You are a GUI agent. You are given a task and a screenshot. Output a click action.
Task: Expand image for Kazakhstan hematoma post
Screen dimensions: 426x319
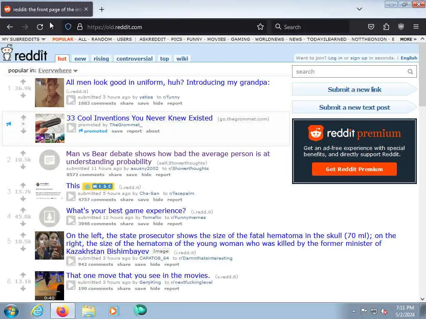coord(71,261)
